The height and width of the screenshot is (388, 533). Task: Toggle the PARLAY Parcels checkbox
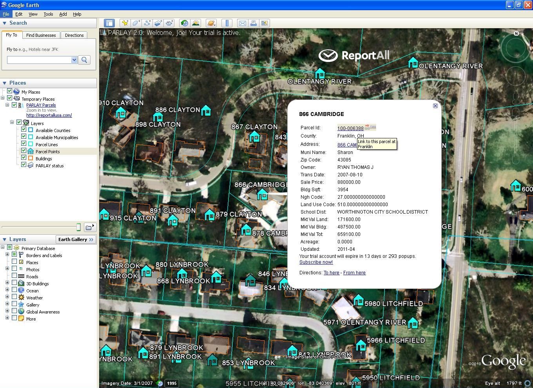[15, 105]
